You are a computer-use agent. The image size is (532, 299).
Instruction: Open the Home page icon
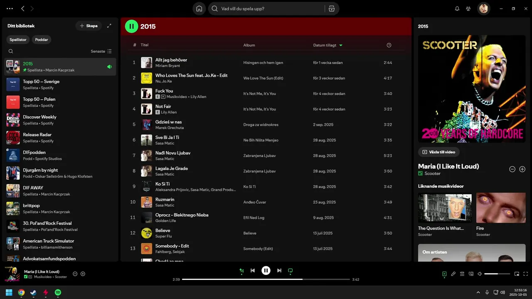(199, 8)
